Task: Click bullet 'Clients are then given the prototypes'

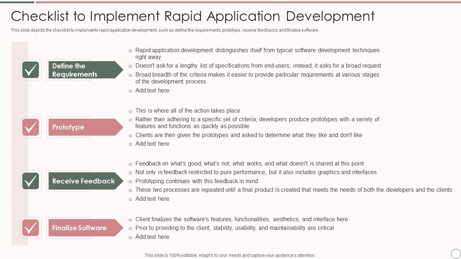Action: (x=249, y=135)
